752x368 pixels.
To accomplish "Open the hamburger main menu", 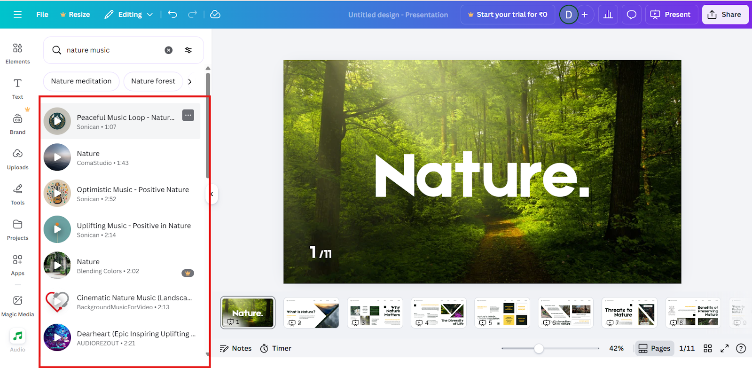I will point(18,15).
